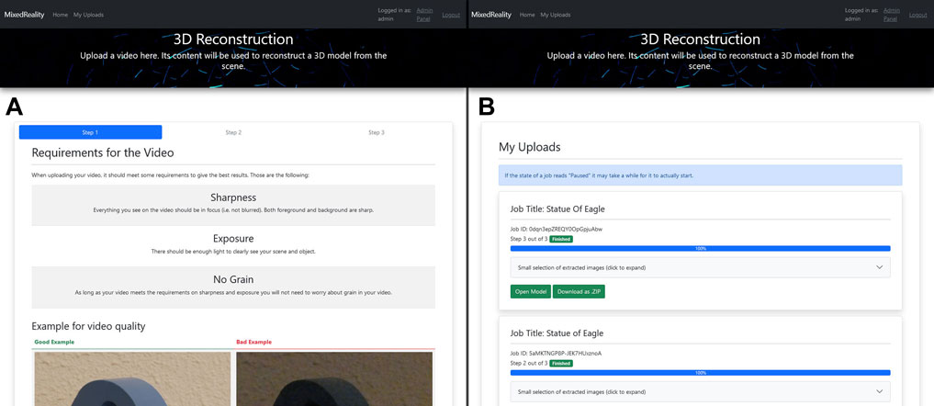
Task: Click chevron icon in first job's image selector
Action: tap(879, 267)
